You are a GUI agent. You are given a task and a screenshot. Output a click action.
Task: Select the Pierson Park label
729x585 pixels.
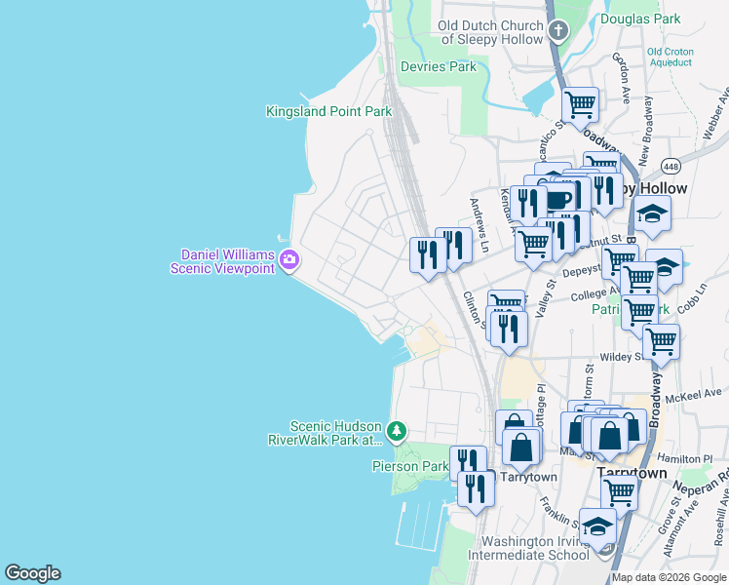pyautogui.click(x=410, y=466)
